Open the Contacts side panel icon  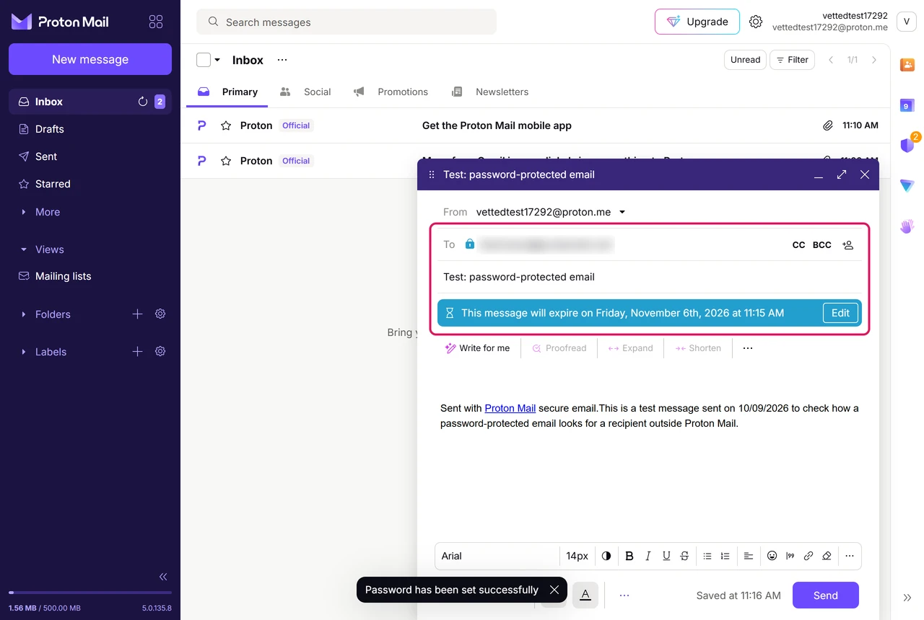[907, 65]
